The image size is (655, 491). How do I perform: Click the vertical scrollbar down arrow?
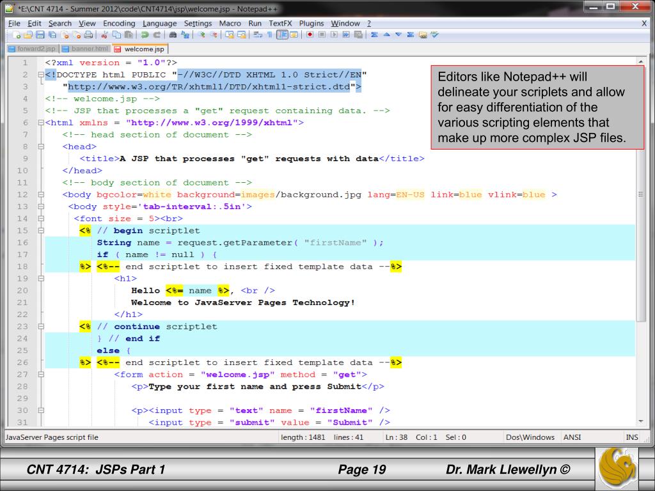point(641,422)
